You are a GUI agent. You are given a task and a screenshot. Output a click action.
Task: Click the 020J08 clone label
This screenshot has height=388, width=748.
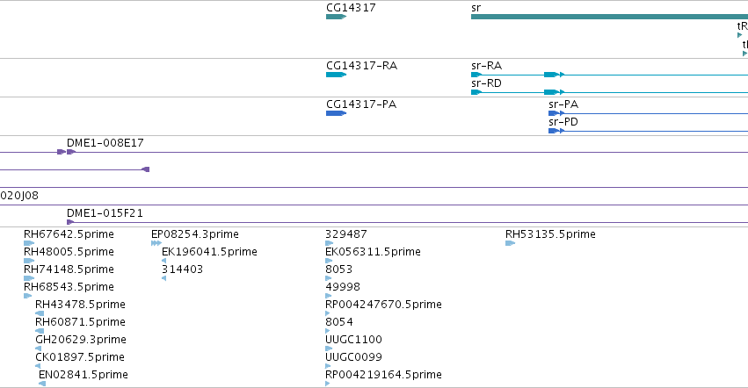[x=19, y=196]
